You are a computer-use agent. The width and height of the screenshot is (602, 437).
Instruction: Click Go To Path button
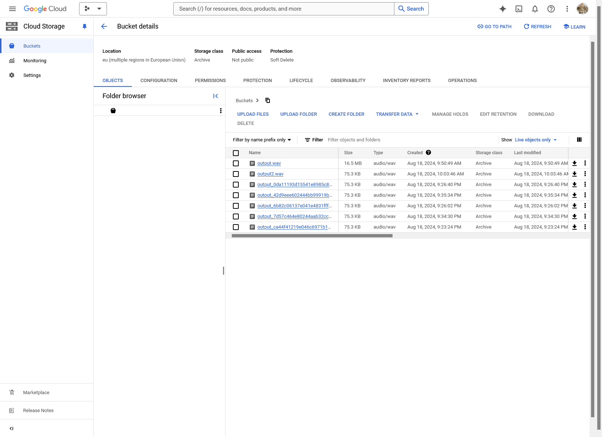[494, 26]
